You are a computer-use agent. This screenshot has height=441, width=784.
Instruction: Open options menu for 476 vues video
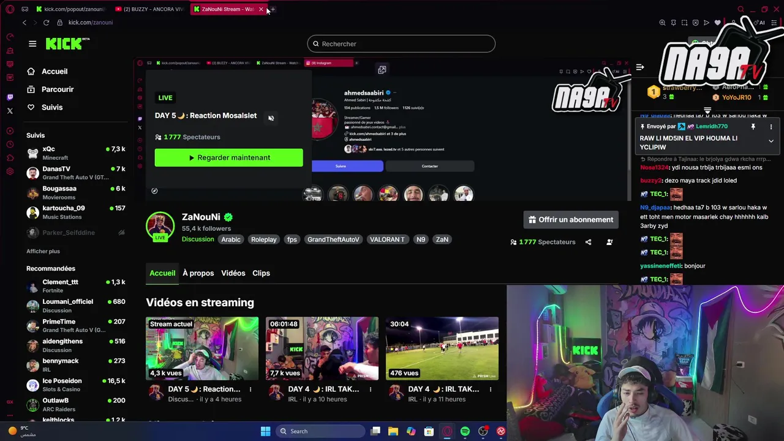(x=491, y=390)
